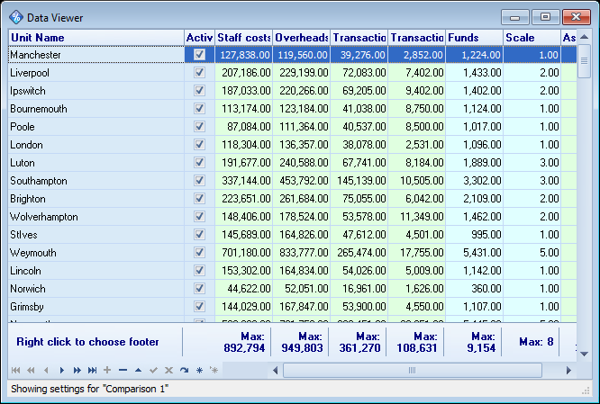This screenshot has height=404, width=600.
Task: Click the footer cell Max: 361,270
Action: tap(359, 342)
